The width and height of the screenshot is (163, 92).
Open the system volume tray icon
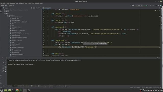tap(158, 90)
